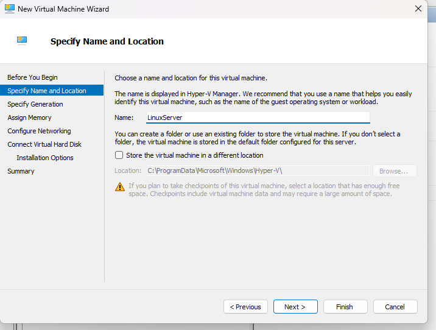Go back with the Previous button
Viewport: 436px width, 330px height.
tap(246, 307)
